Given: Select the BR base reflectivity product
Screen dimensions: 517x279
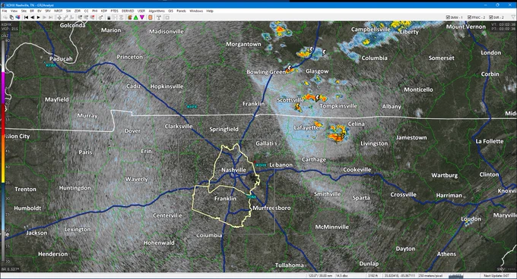Looking at the screenshot, I should pos(32,11).
